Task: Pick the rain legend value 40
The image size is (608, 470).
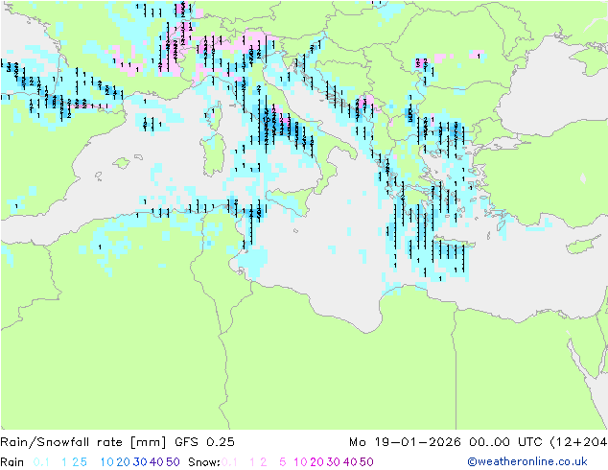Action: click(156, 462)
